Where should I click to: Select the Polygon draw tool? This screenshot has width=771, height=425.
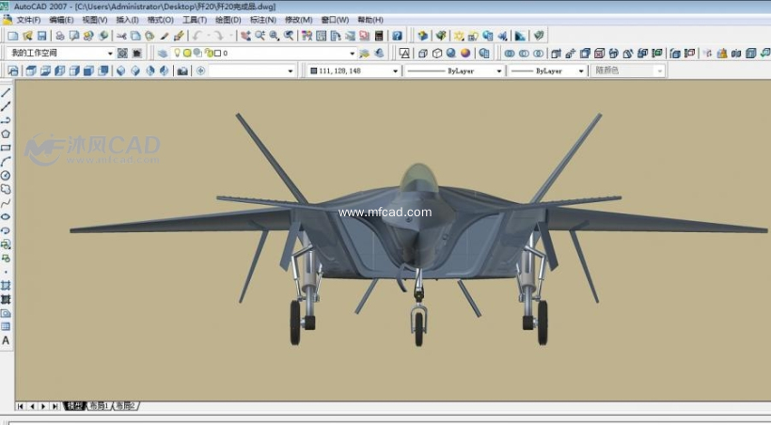pos(6,134)
